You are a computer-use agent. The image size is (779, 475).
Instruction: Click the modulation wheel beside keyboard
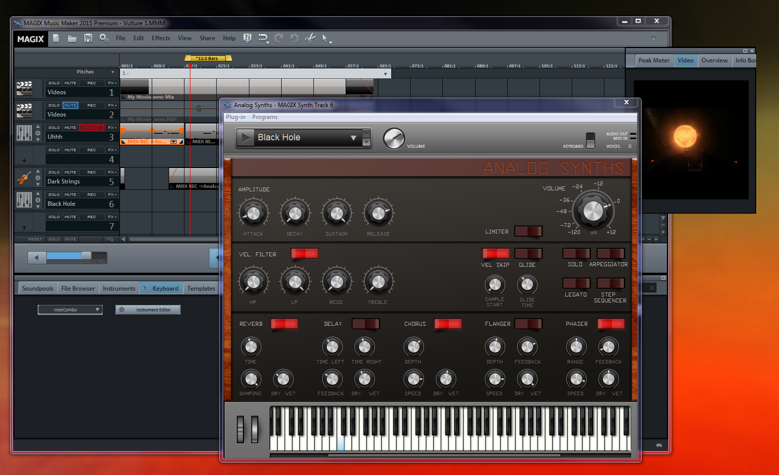point(255,429)
